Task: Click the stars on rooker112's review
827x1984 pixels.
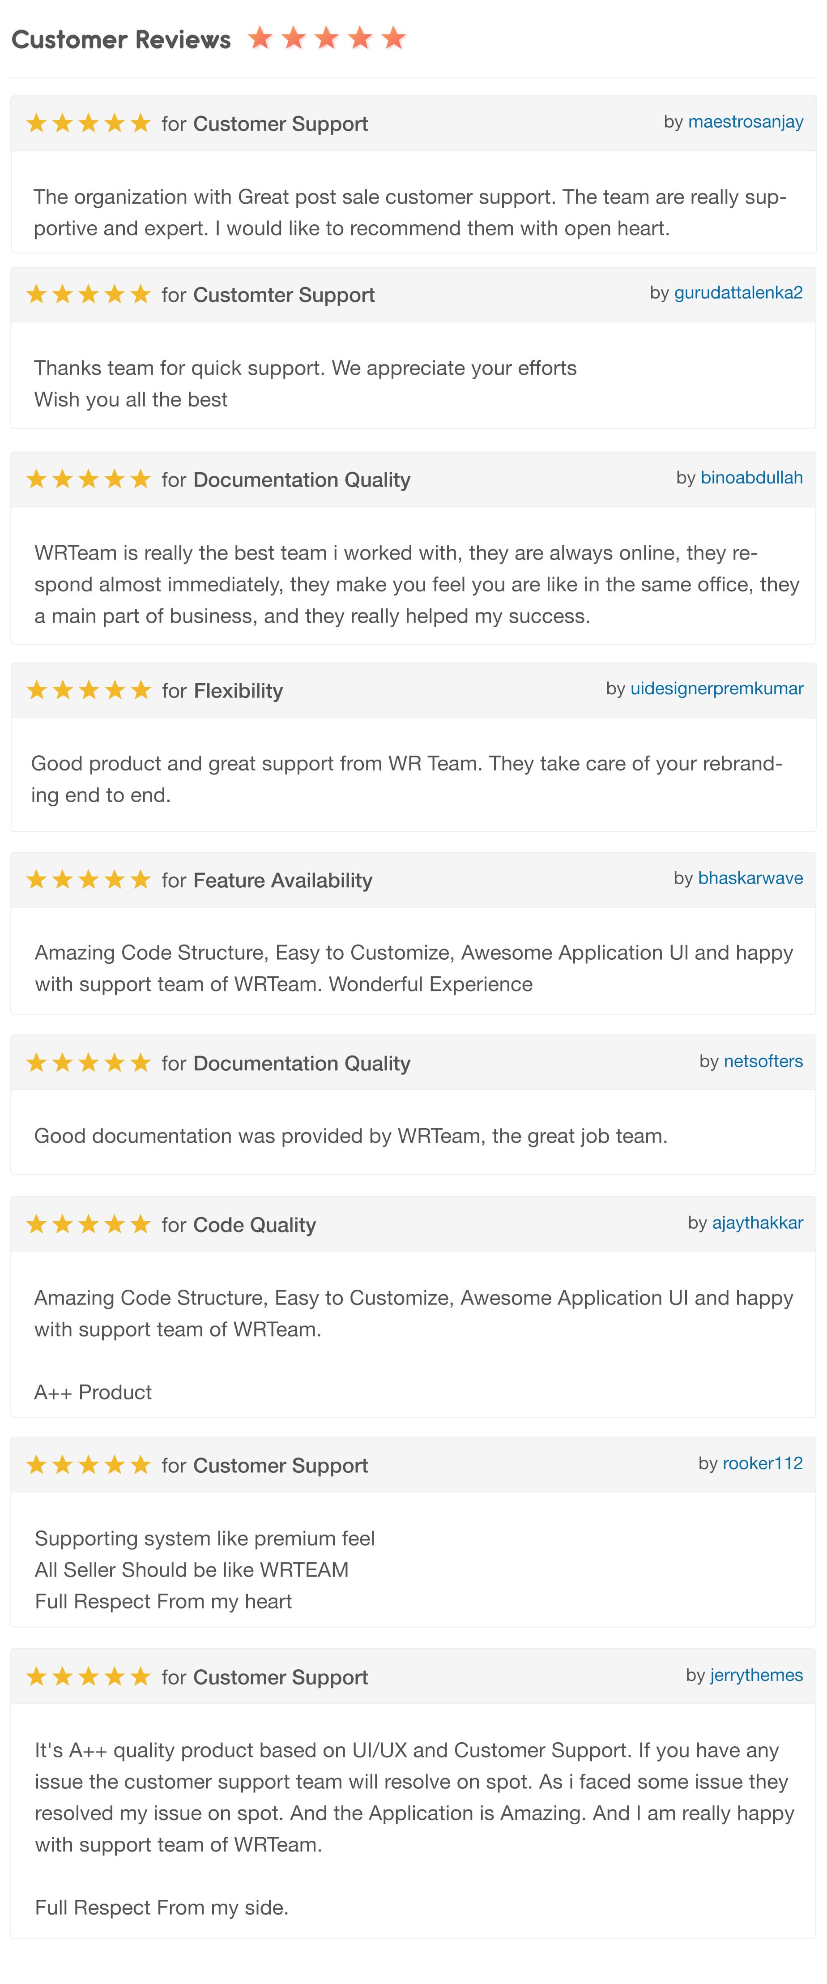Action: coord(89,1465)
